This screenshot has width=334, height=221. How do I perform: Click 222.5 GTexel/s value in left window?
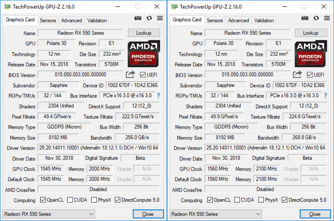(x=138, y=117)
